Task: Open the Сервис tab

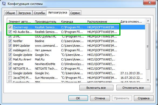Action: (x=75, y=13)
